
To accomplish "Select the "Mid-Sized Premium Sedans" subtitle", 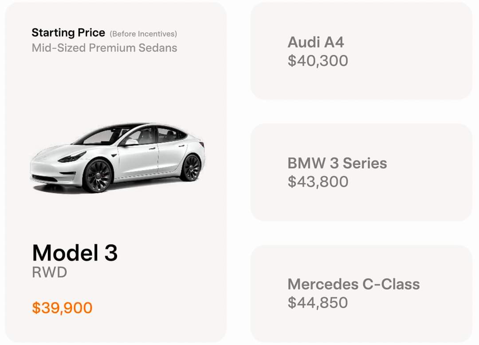I will [104, 48].
